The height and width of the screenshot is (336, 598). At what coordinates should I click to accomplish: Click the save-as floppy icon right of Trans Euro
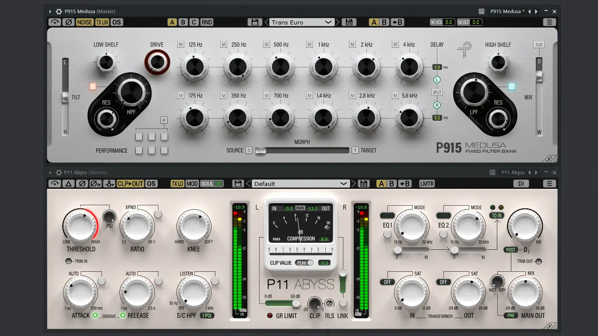tap(349, 22)
